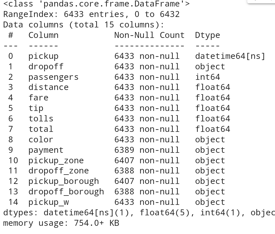Click the pandas DataFrame class line
Viewport: 275px width, 234px height.
tap(96, 4)
